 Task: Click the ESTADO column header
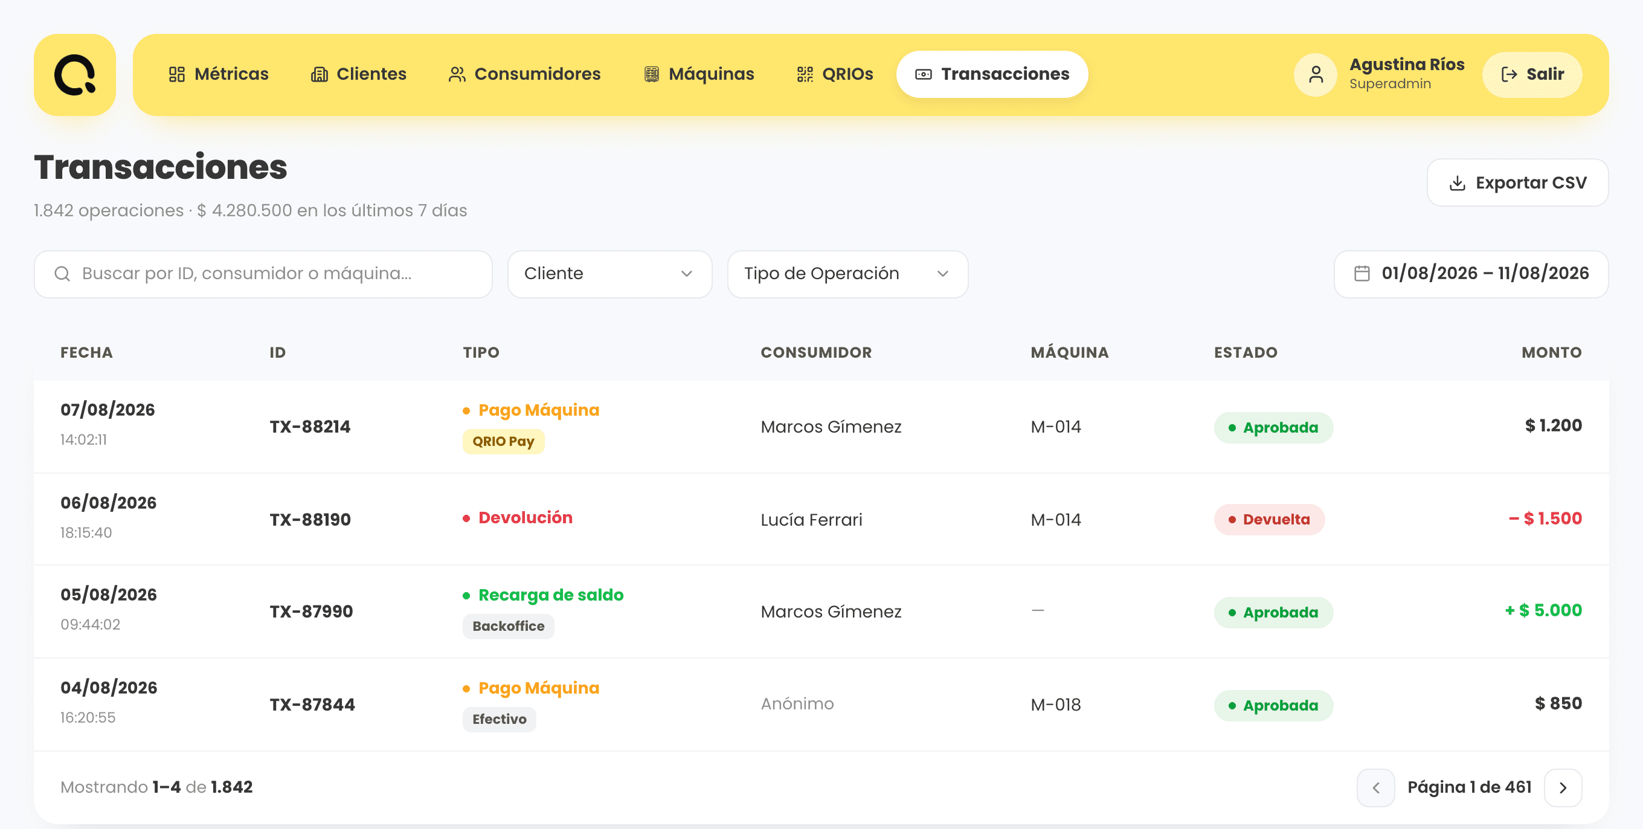coord(1245,353)
